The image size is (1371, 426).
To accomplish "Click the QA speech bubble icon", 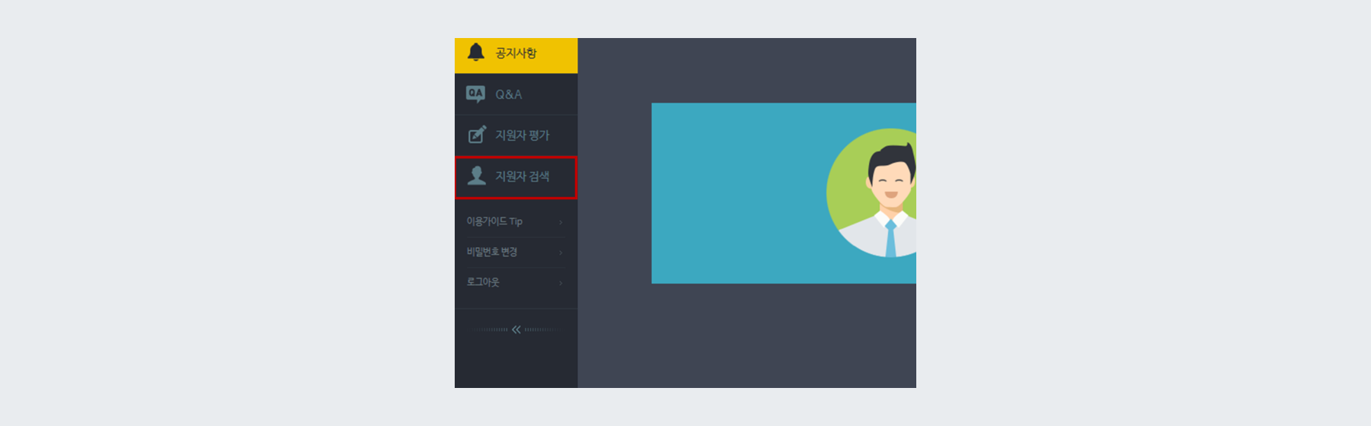I will 475,94.
